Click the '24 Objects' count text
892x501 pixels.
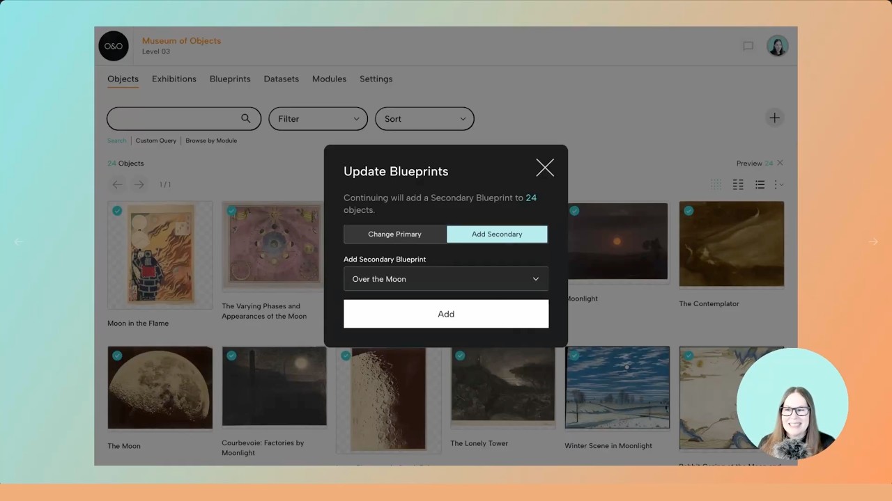[125, 164]
